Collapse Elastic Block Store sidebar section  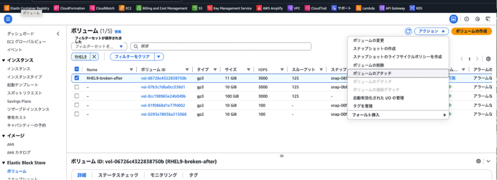pos(4,163)
